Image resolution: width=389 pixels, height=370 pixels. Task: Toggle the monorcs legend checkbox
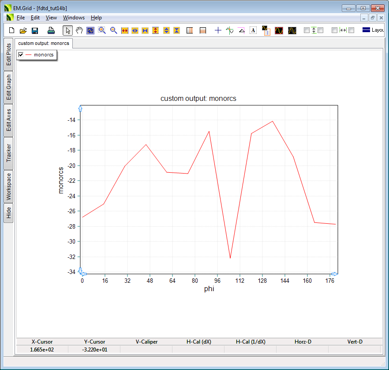[x=21, y=55]
